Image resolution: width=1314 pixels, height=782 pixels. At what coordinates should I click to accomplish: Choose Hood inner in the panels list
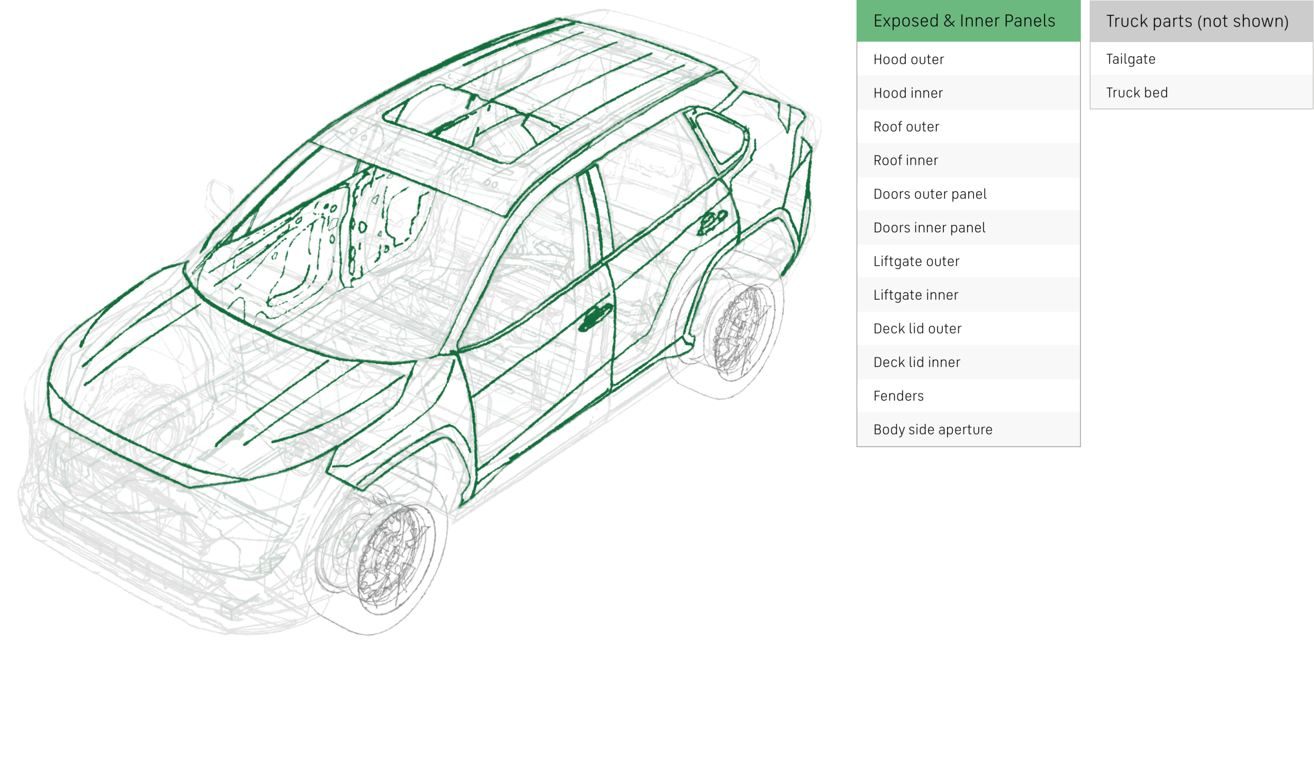tap(968, 93)
